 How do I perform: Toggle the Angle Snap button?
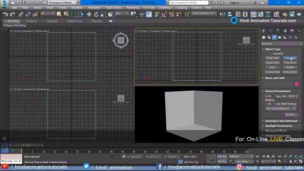pos(164,14)
